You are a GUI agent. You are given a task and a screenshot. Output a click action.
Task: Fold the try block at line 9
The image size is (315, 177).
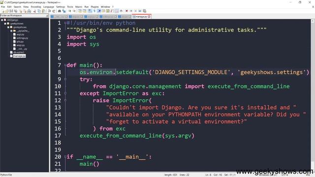(65, 79)
